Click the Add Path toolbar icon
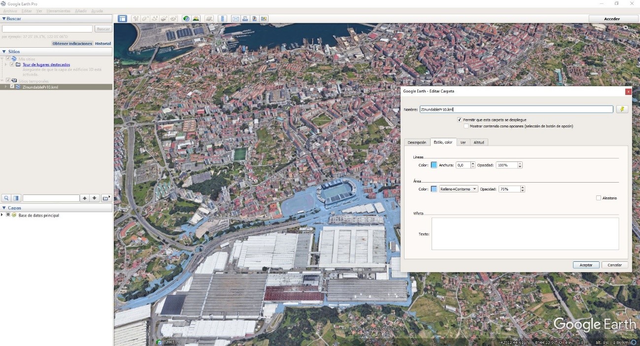This screenshot has height=346, width=640. coord(155,19)
